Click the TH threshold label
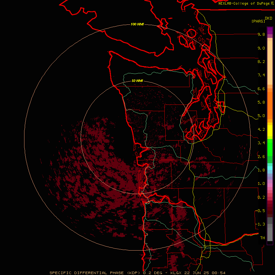Viewport: 275px width, 275px height. (x=262, y=238)
